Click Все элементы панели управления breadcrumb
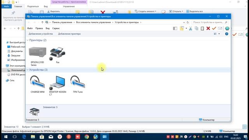Screen dimensions: 249x140 click(93, 23)
